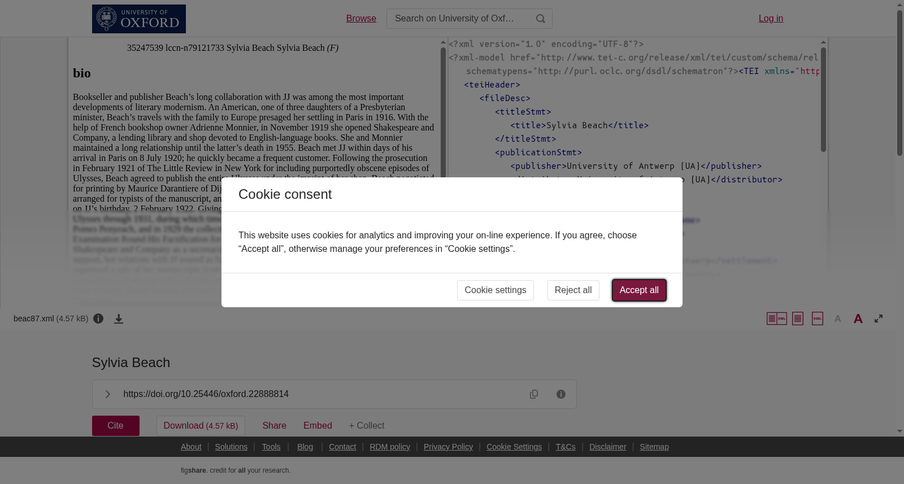Switch to text-only view
Image resolution: width=904 pixels, height=484 pixels.
click(798, 319)
